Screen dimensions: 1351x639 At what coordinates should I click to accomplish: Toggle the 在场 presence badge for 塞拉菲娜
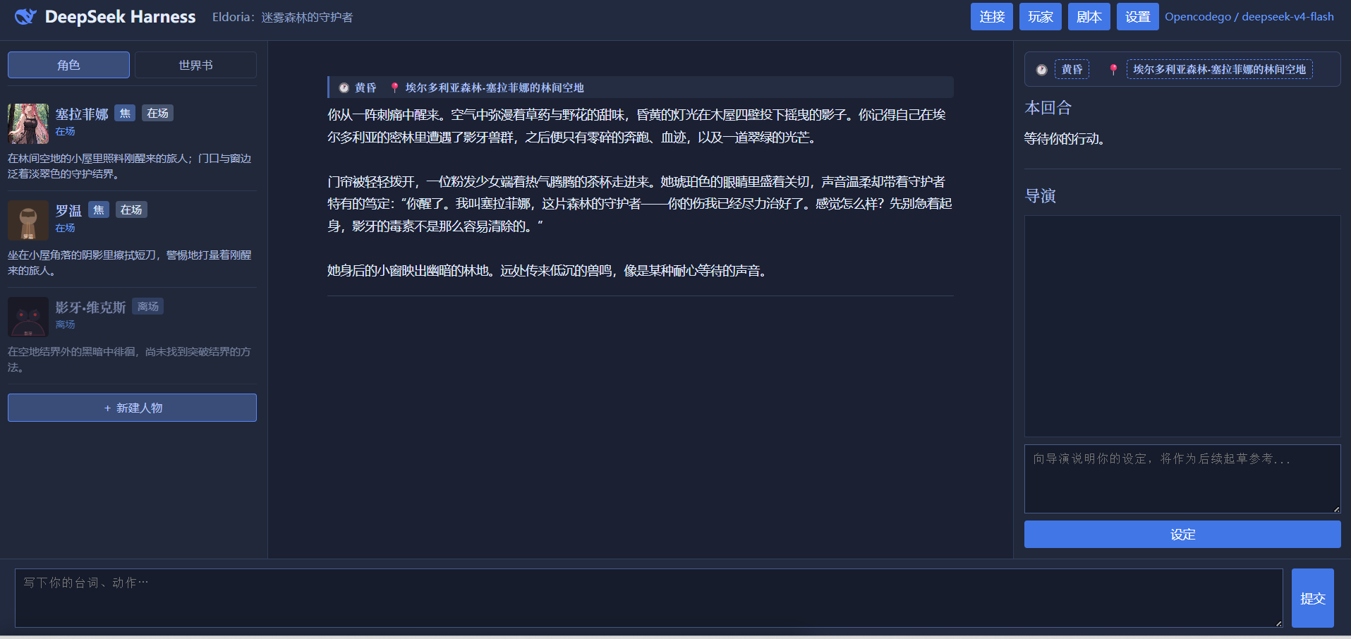[x=157, y=114]
